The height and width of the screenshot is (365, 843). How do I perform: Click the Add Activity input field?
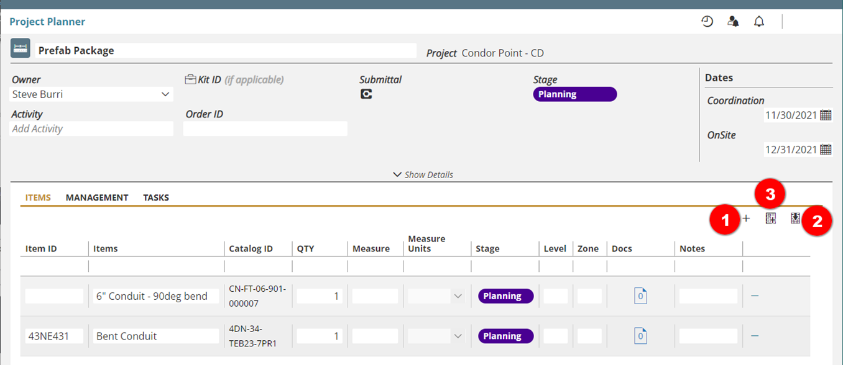92,129
